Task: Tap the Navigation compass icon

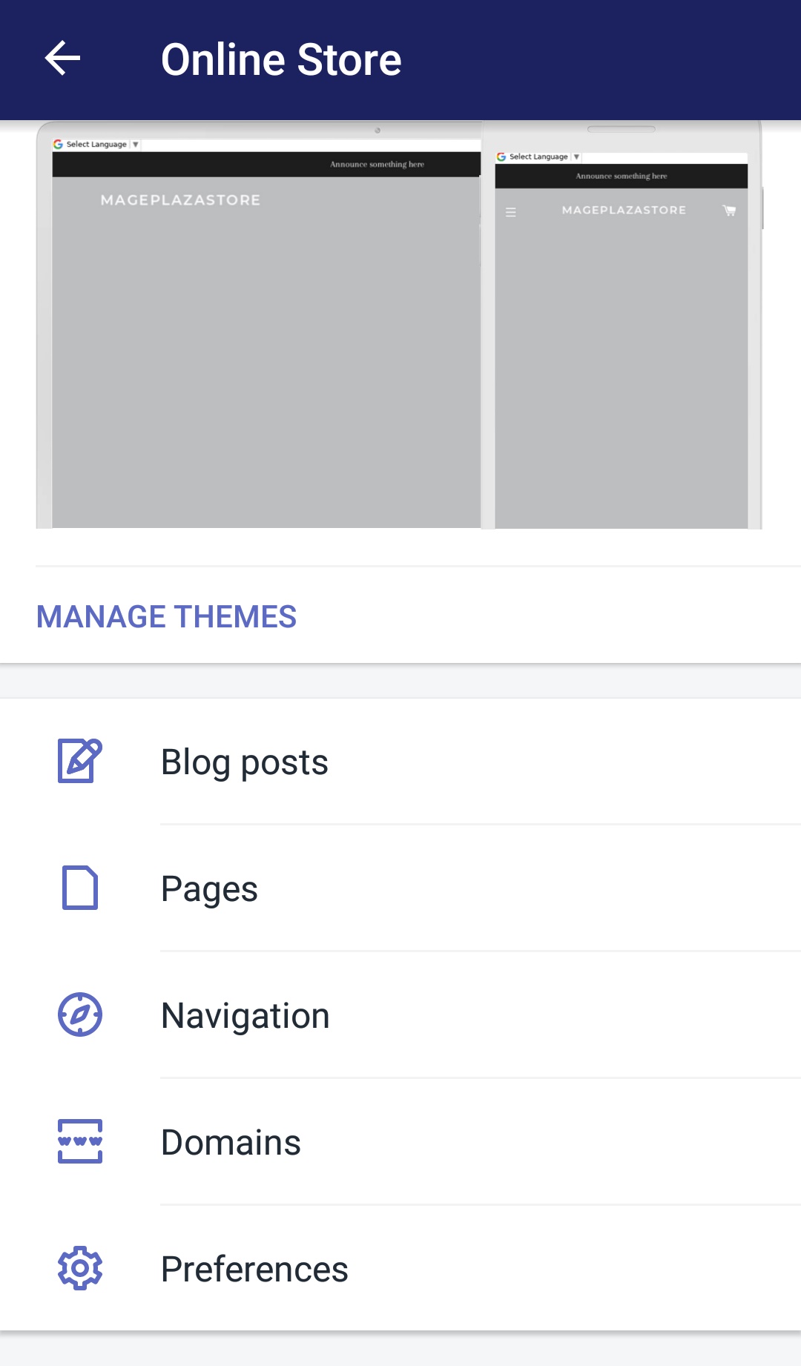Action: point(80,1014)
